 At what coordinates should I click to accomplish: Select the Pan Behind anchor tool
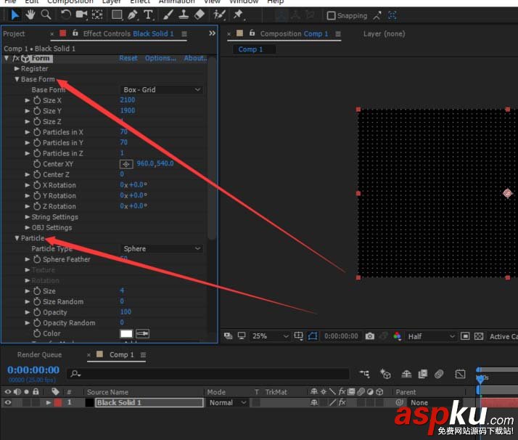point(96,15)
